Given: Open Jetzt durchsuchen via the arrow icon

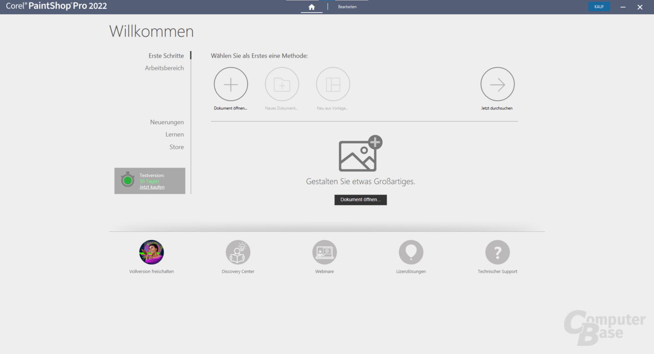Looking at the screenshot, I should [x=497, y=83].
